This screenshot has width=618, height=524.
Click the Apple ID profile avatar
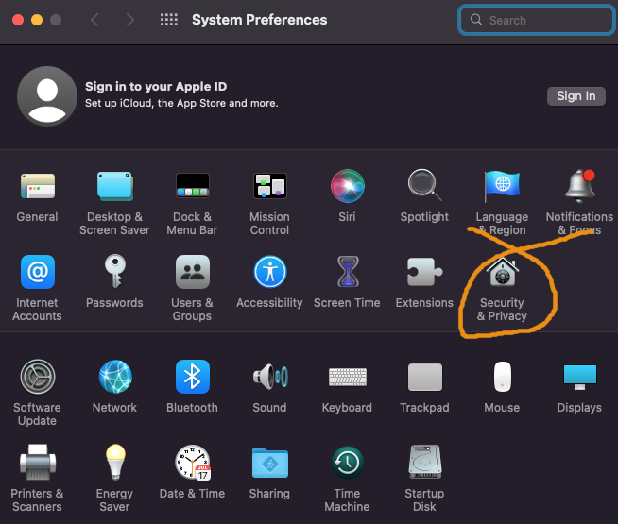[46, 96]
